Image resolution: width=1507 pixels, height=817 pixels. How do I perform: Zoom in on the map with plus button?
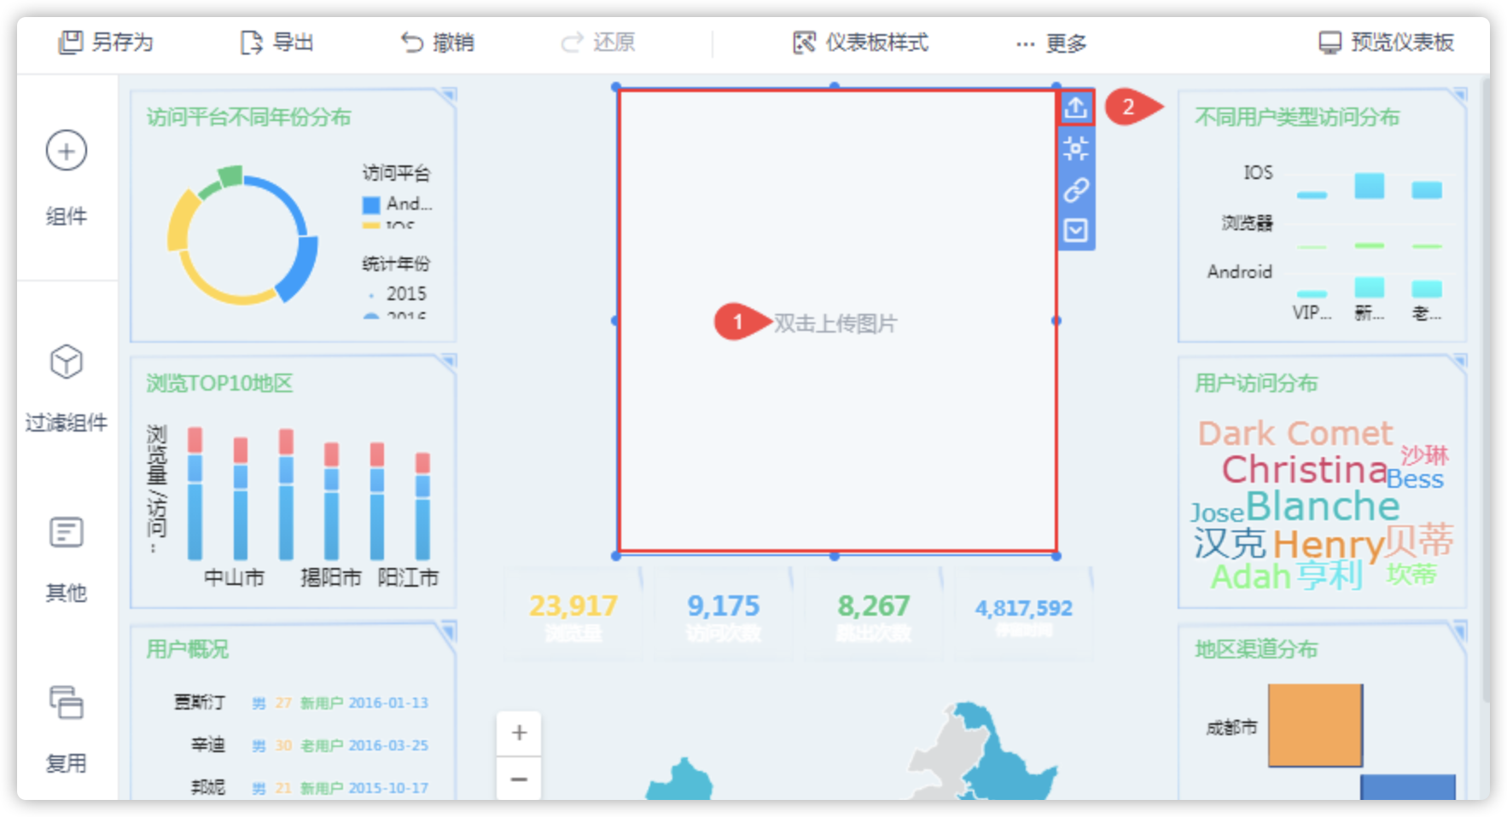(x=519, y=733)
